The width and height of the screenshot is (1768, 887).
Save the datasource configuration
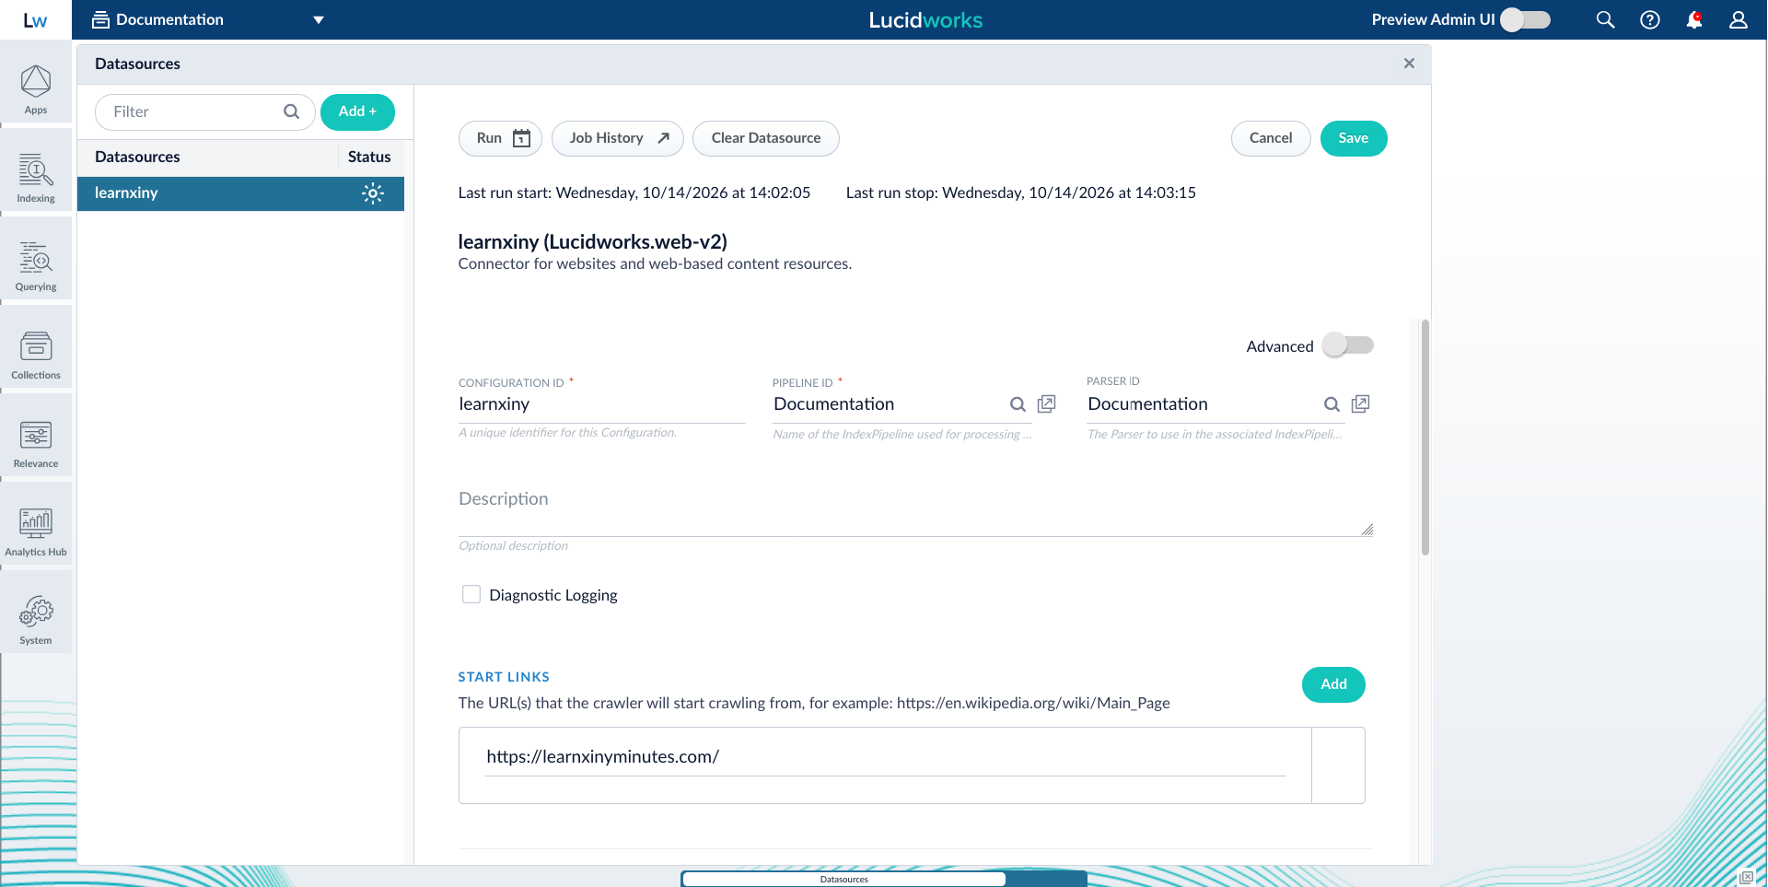[1354, 138]
